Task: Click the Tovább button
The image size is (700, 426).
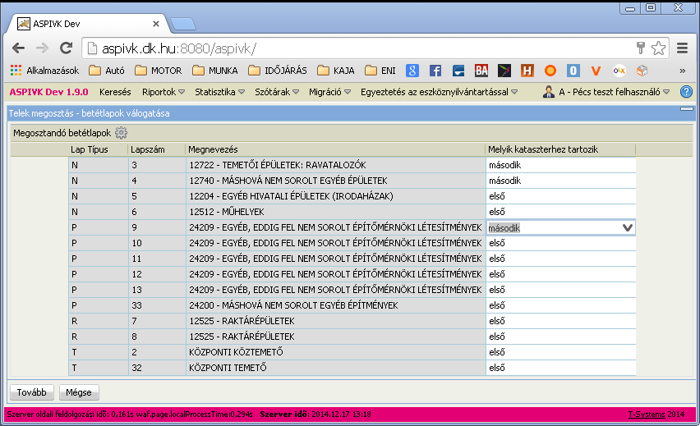Action: point(32,392)
